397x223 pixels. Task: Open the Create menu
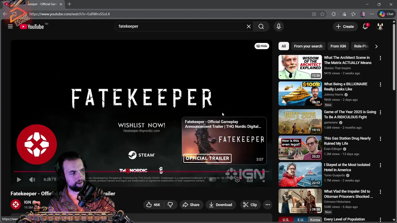tap(345, 27)
